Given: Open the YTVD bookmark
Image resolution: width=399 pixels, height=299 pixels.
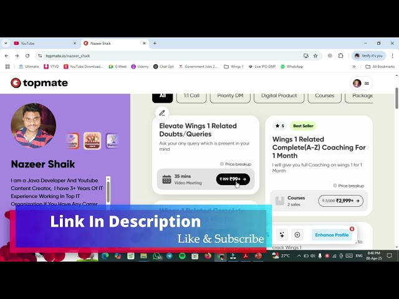Looking at the screenshot, I should pyautogui.click(x=51, y=67).
